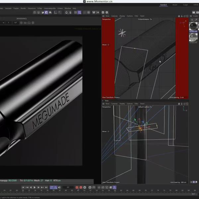199x199 pixels.
Task: Step back one frame
Action: click(x=31, y=187)
